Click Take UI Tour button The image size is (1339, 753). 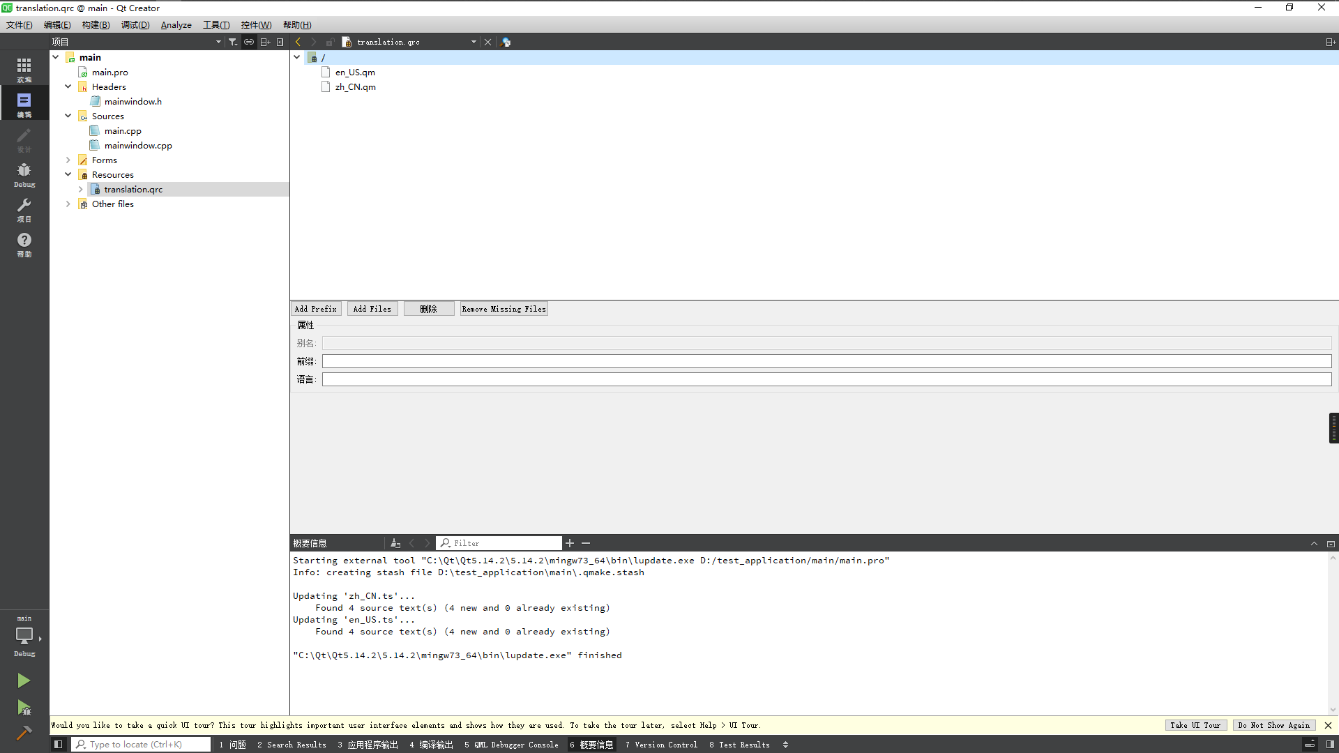(1195, 725)
